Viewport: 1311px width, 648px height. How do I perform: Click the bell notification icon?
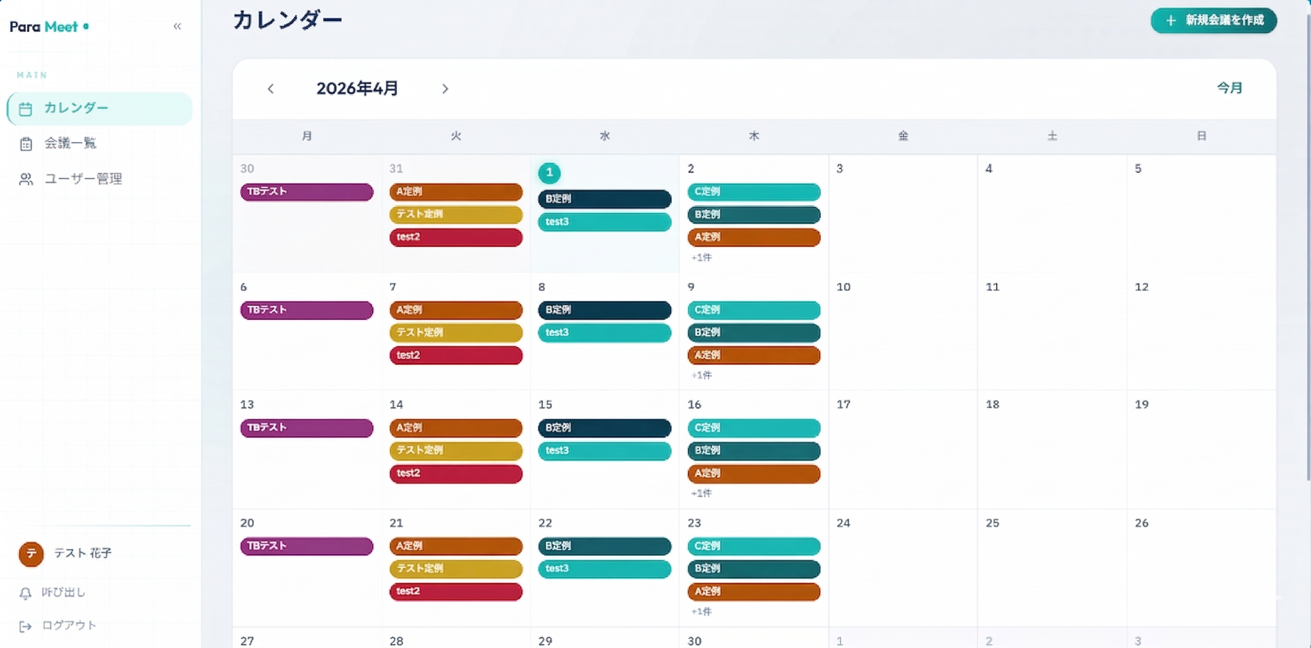[x=26, y=593]
